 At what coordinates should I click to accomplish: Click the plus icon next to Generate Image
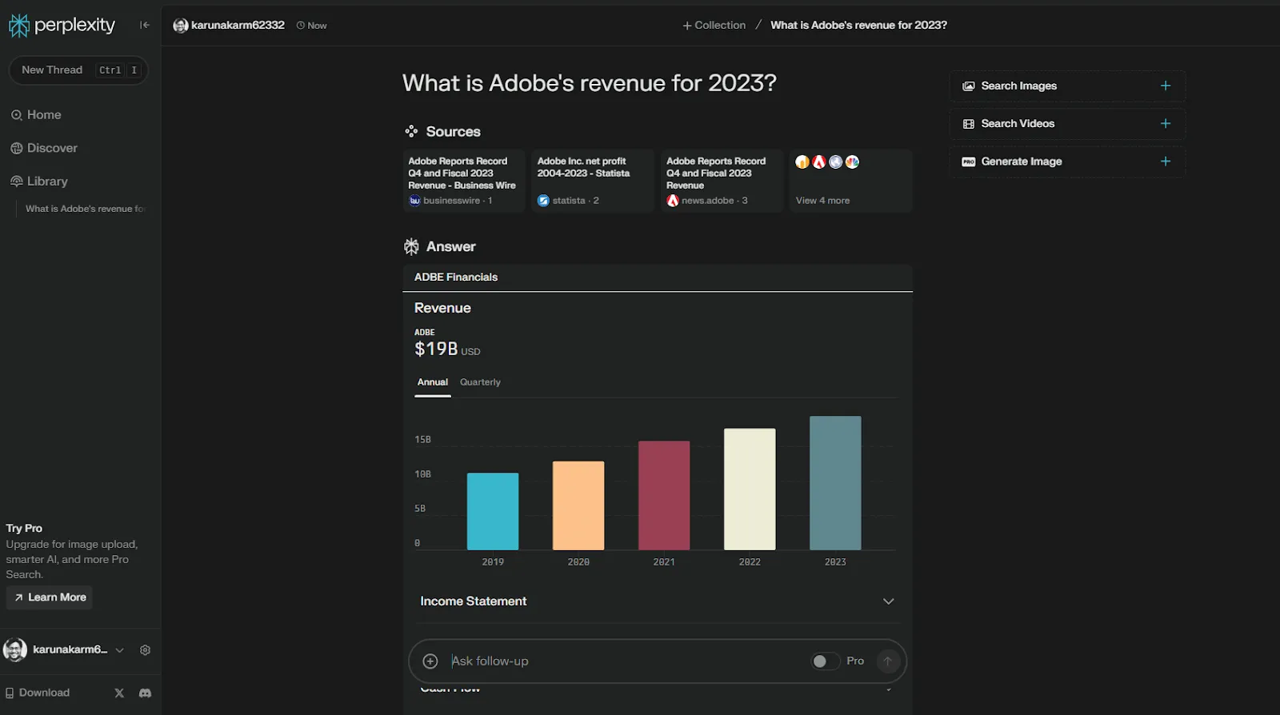point(1166,162)
